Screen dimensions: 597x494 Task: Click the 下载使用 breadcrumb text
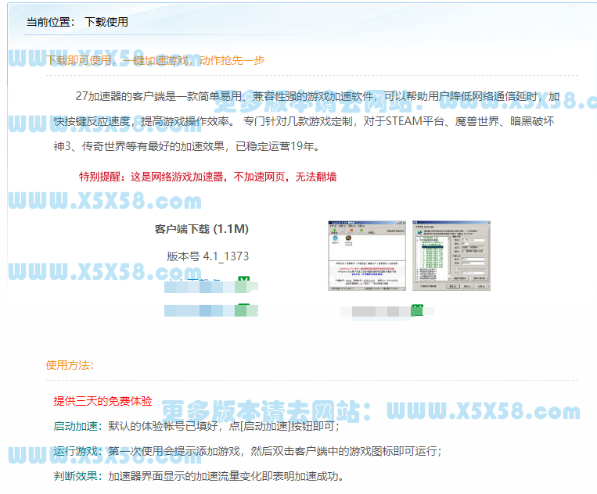click(x=106, y=22)
